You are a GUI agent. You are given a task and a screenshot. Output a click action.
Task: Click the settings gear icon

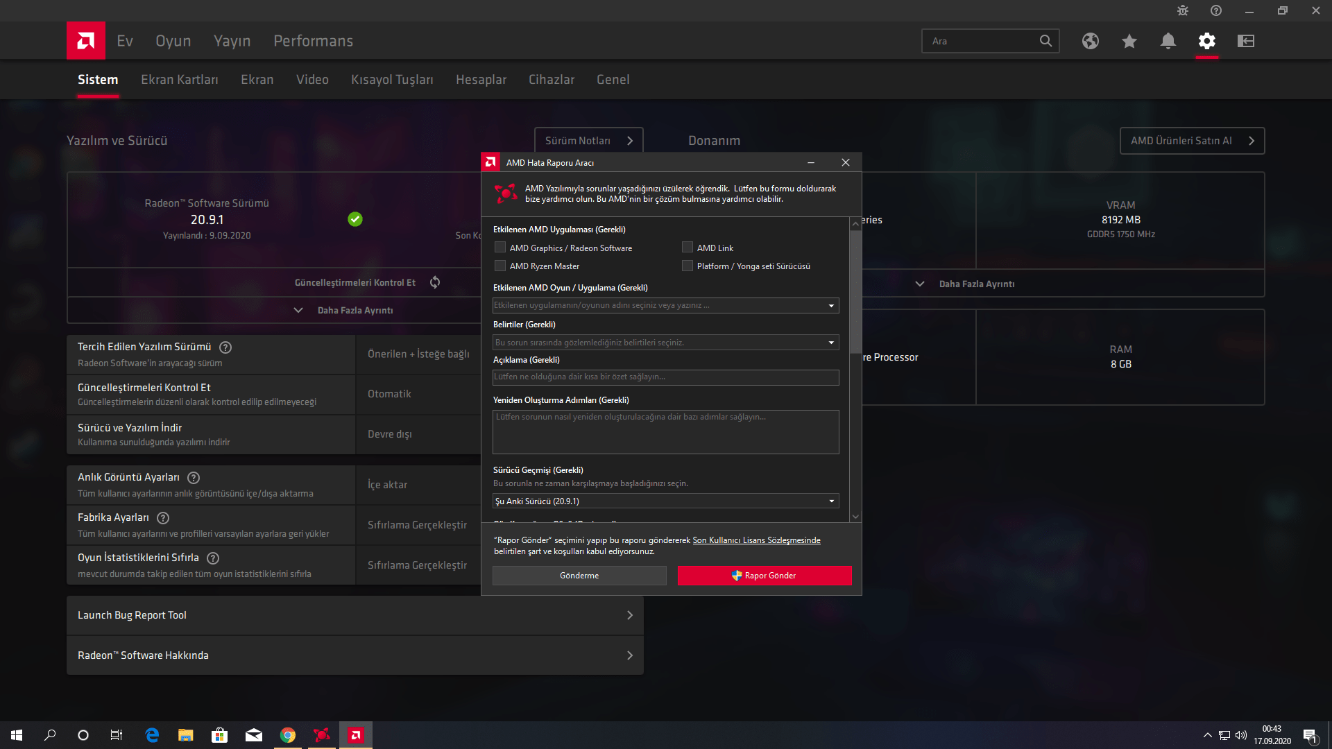(1206, 41)
